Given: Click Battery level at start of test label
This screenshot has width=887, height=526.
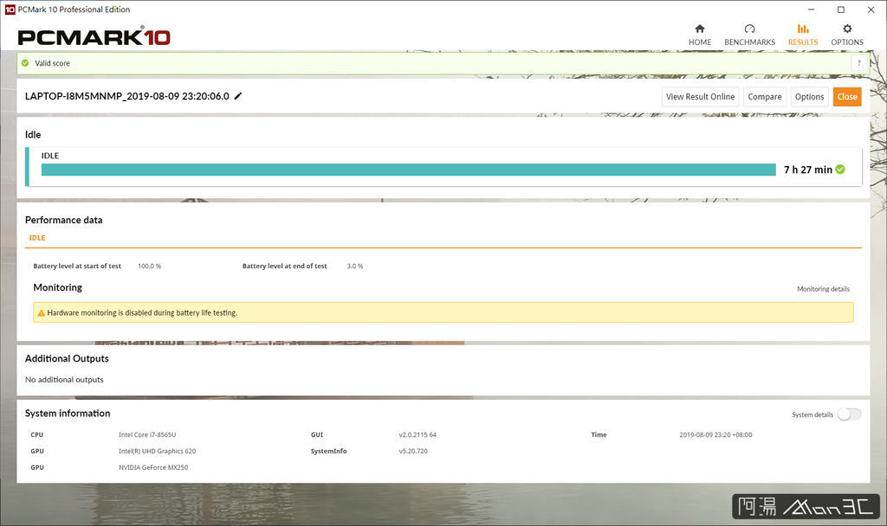Looking at the screenshot, I should point(77,266).
